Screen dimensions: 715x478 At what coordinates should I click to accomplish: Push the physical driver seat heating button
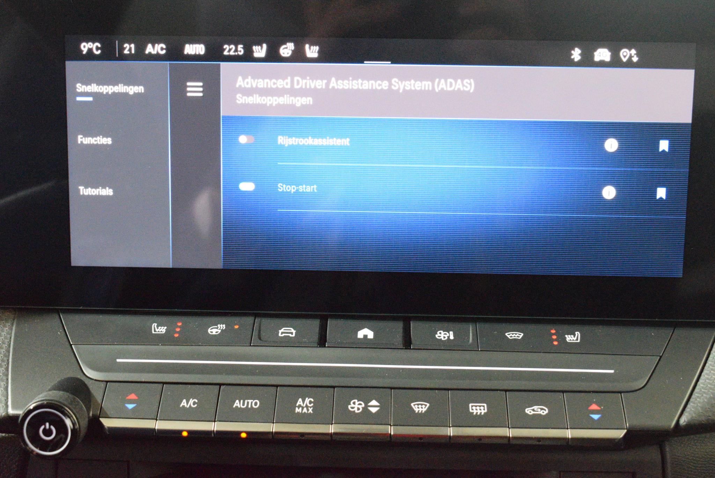pos(159,329)
